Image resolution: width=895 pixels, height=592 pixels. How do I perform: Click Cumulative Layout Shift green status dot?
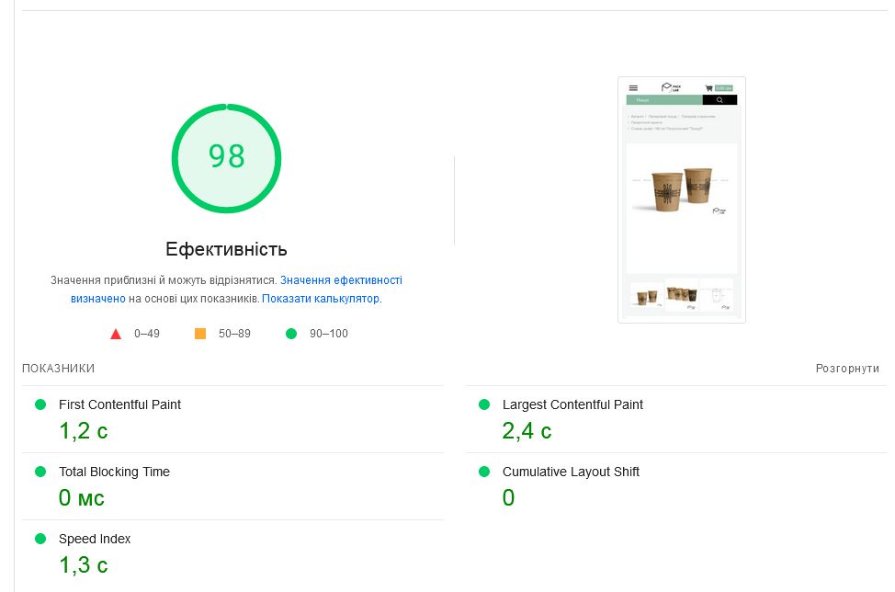pos(484,472)
